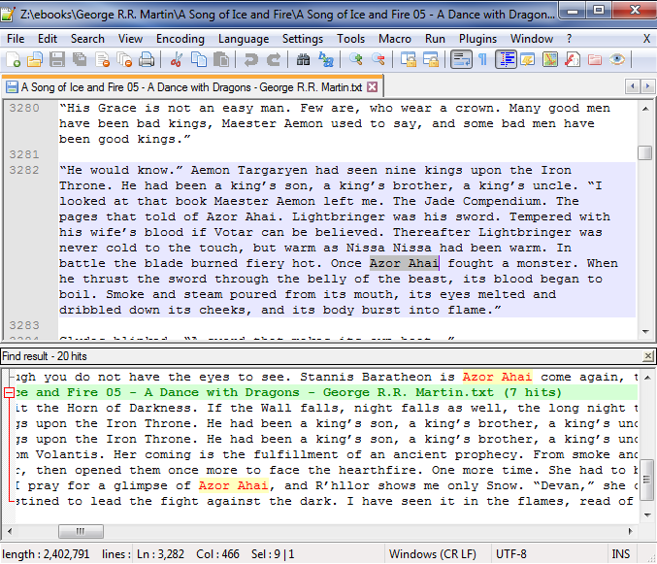The width and height of the screenshot is (657, 564).
Task: Click line number 3280 in the margin
Action: [x=24, y=108]
